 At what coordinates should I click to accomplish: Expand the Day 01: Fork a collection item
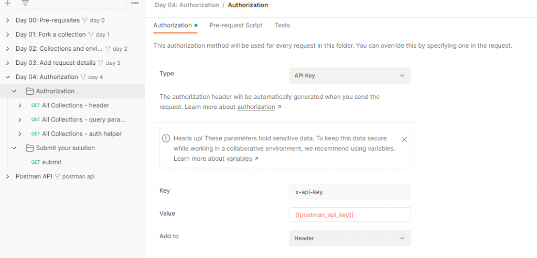(7, 35)
